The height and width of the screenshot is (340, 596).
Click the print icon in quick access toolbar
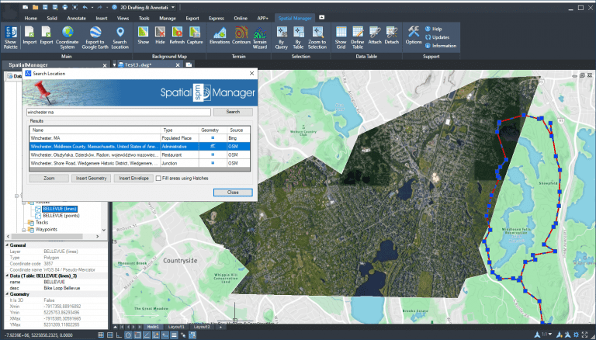[x=65, y=7]
